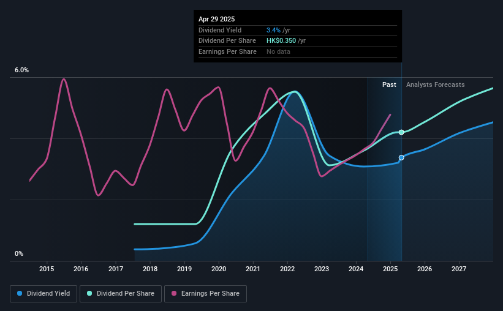503x311 pixels.
Task: Click the 2024 x-axis label
Action: (x=356, y=269)
